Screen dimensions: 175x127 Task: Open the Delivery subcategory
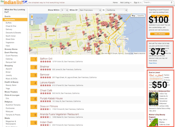point(9,29)
